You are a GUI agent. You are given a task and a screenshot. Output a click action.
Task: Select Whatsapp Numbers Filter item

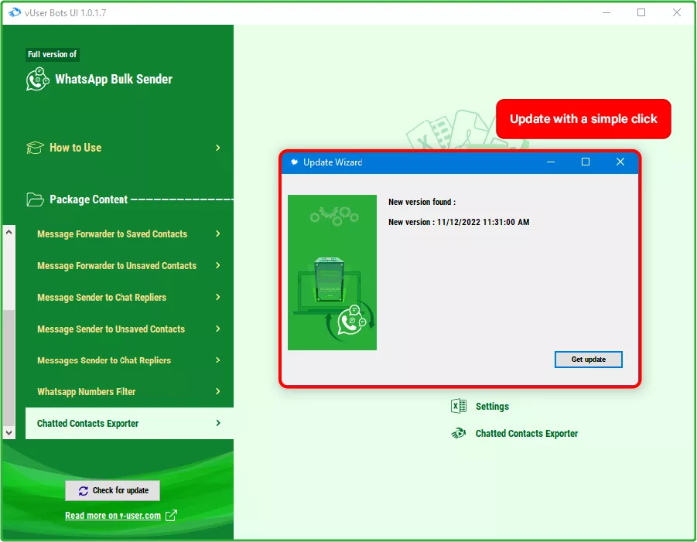click(86, 392)
